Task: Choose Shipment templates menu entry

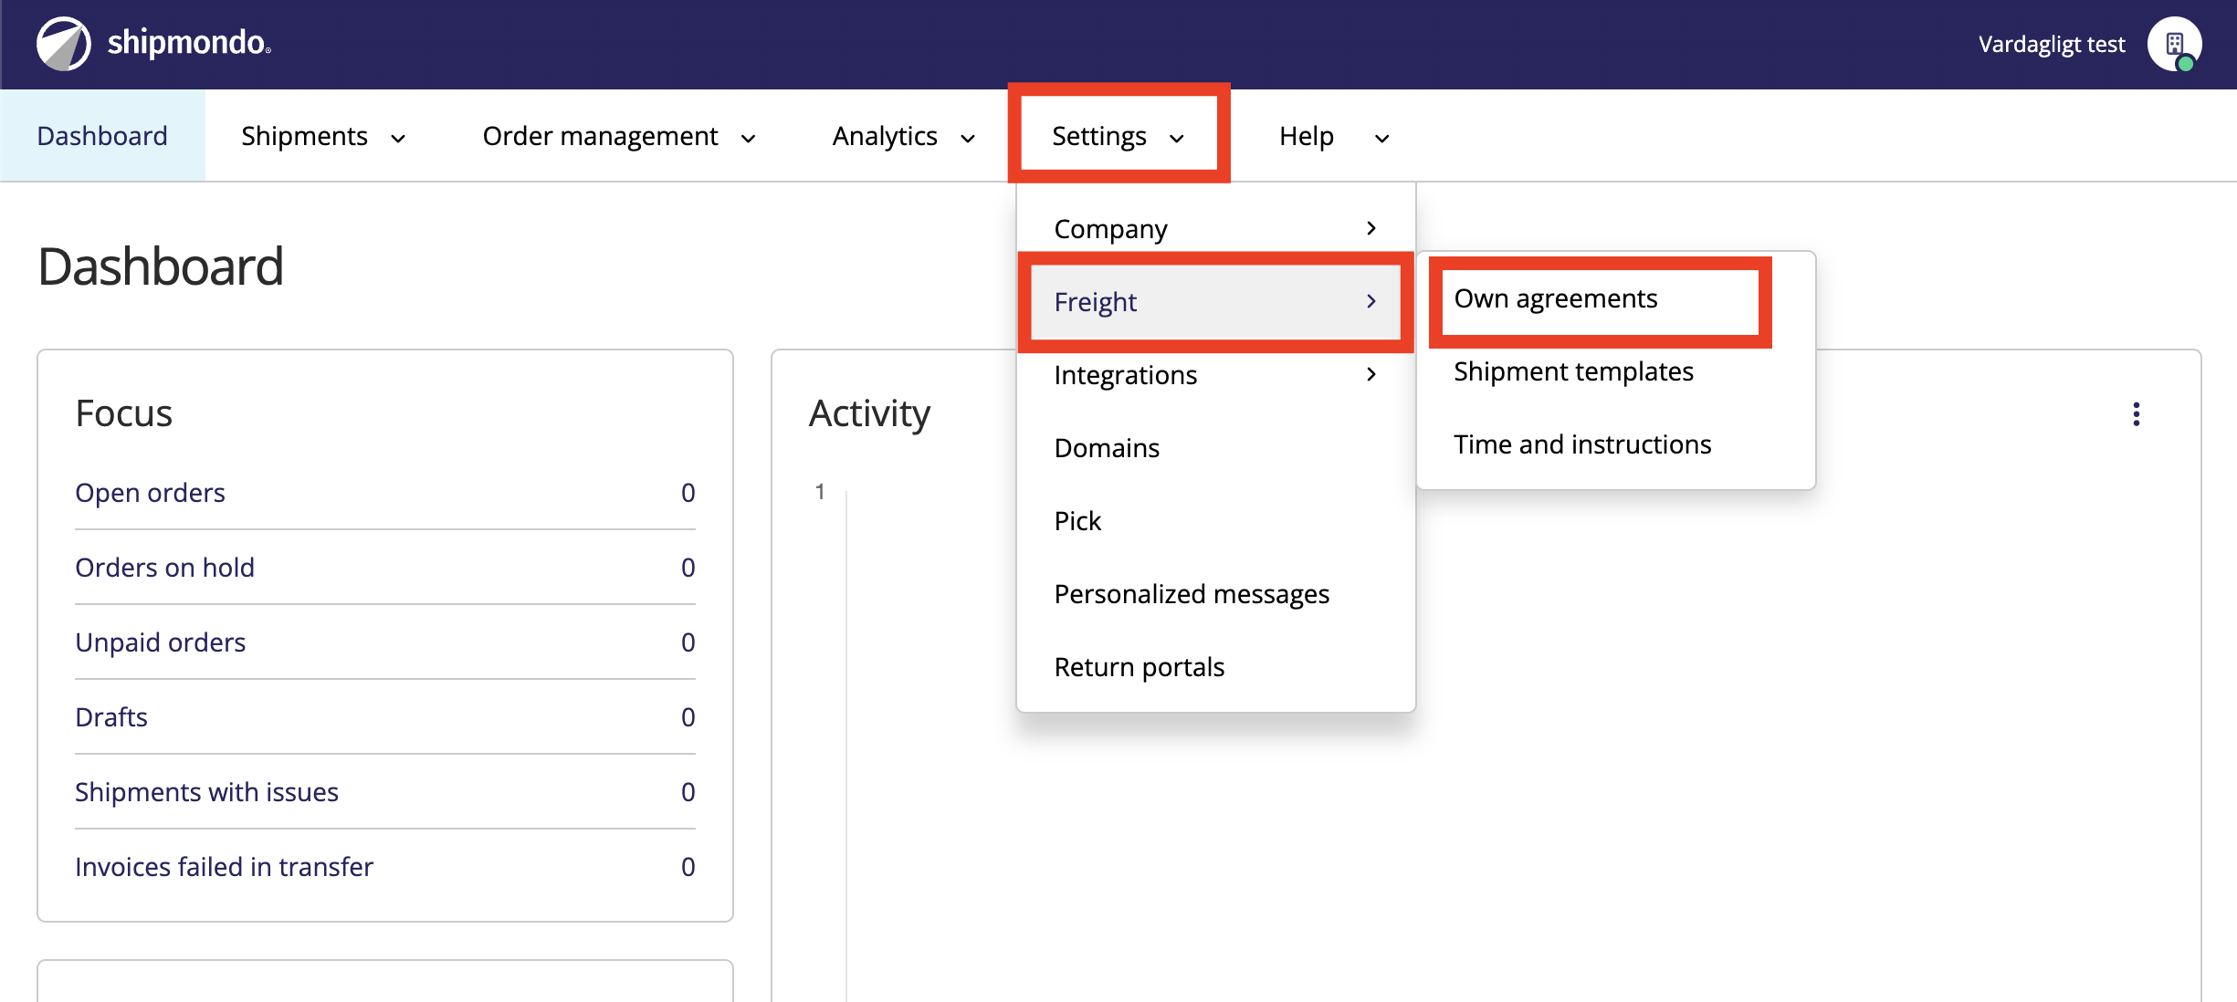Action: tap(1573, 371)
